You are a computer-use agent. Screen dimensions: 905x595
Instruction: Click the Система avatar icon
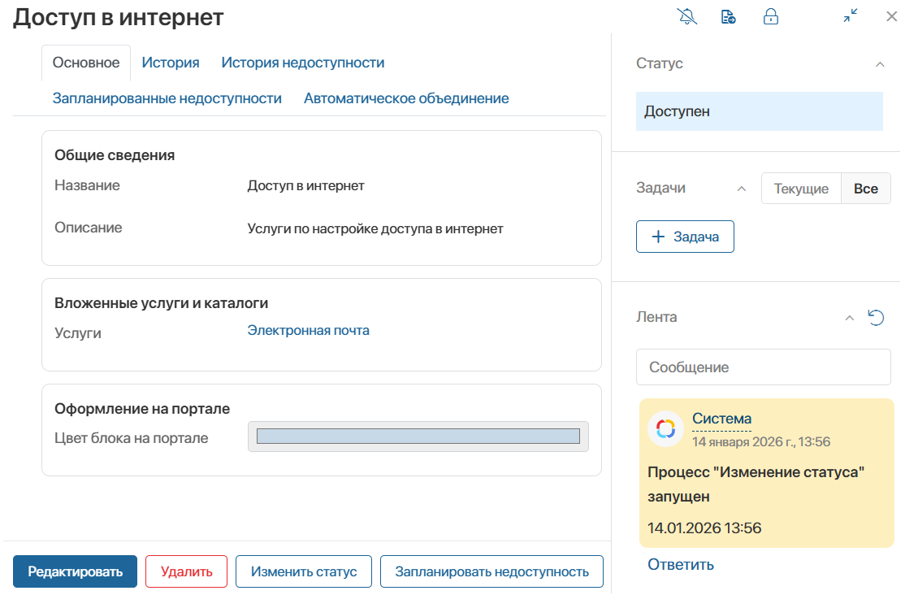665,428
